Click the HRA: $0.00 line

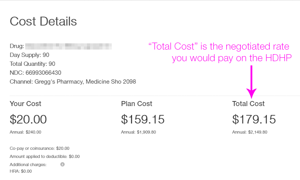click(21, 171)
